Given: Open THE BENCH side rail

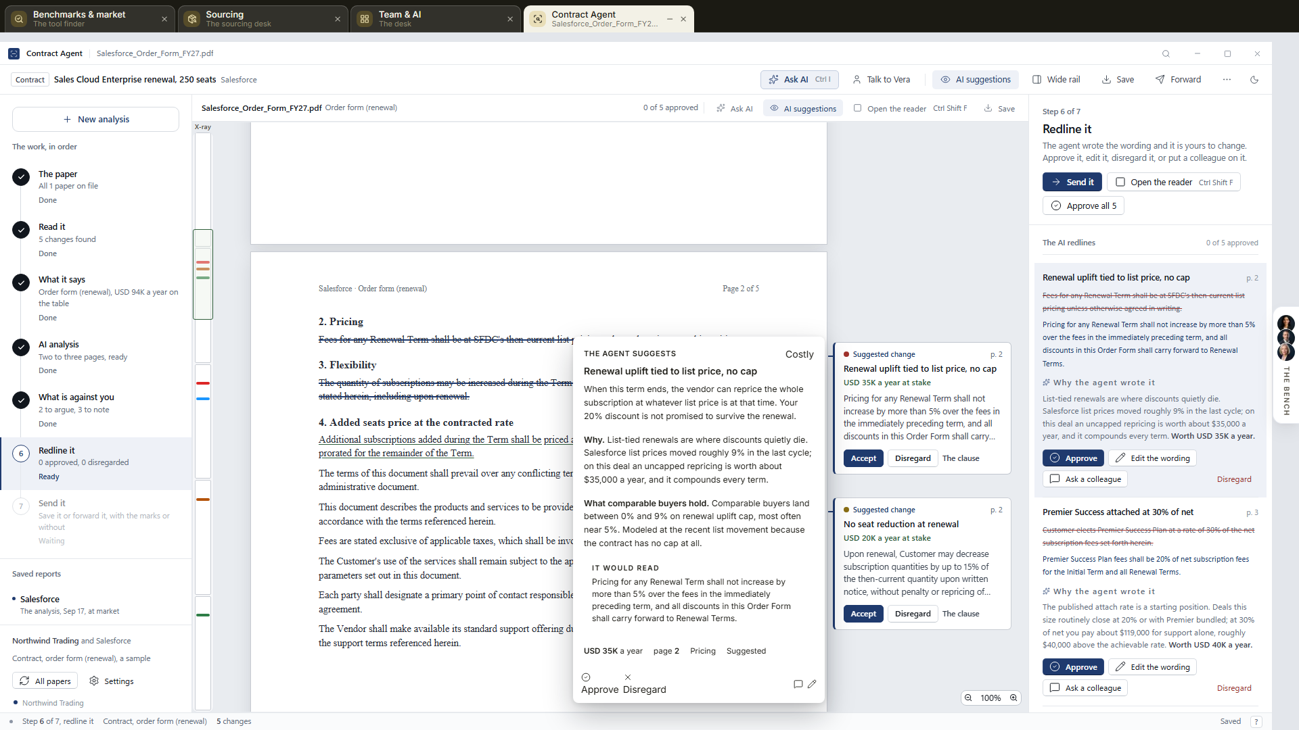Looking at the screenshot, I should click(1286, 365).
